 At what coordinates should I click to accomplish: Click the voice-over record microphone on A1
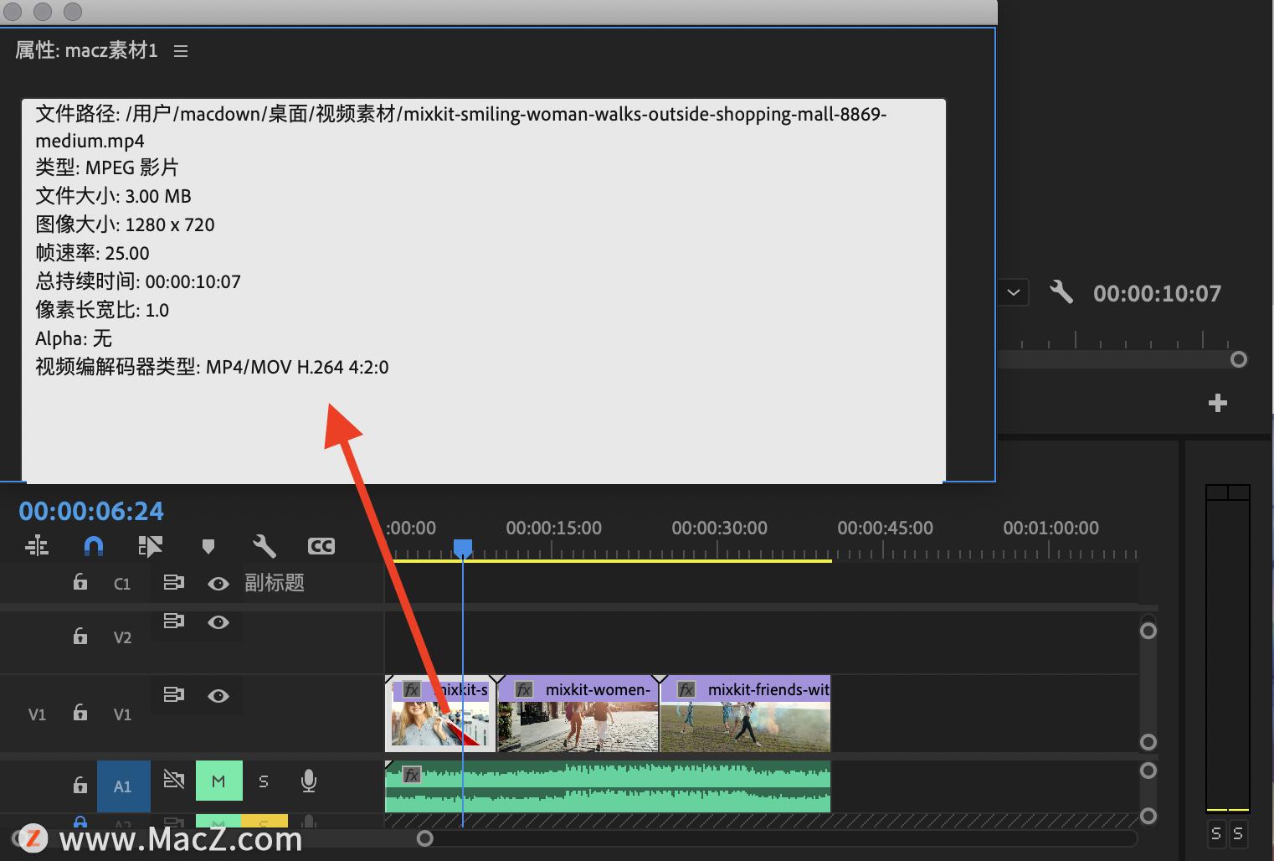(309, 781)
